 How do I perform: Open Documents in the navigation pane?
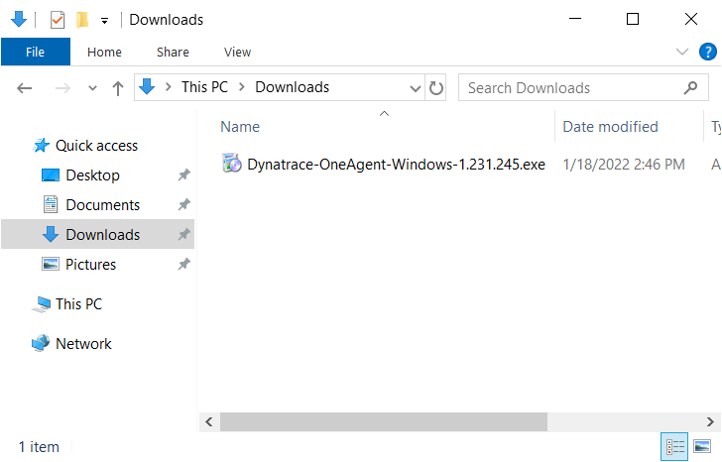click(103, 205)
